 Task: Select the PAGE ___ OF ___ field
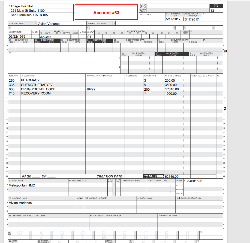click(x=37, y=176)
